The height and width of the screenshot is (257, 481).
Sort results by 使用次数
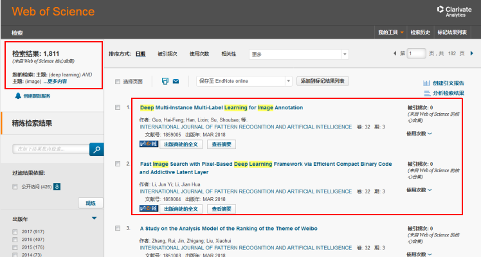(199, 54)
